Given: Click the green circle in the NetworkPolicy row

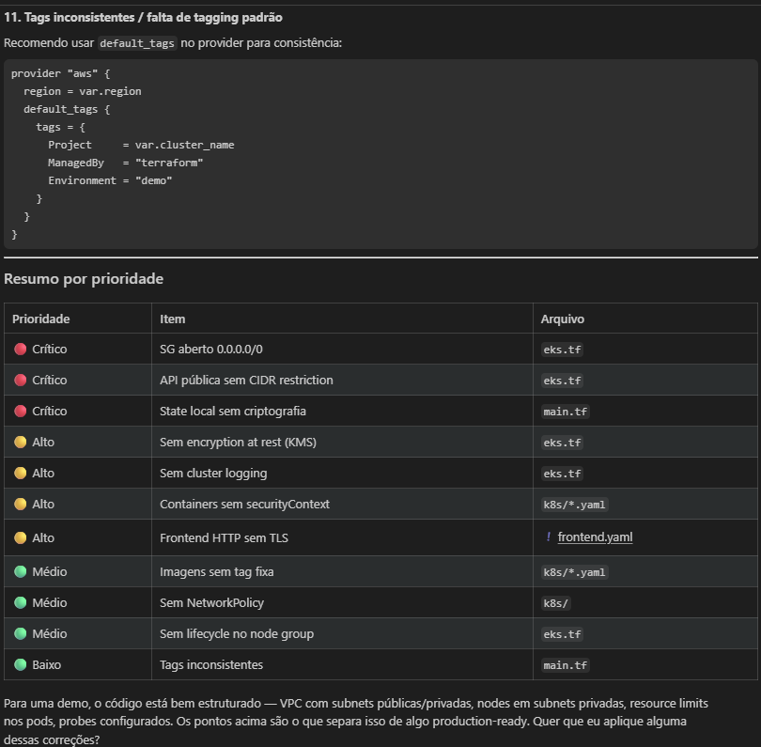Looking at the screenshot, I should click(21, 602).
